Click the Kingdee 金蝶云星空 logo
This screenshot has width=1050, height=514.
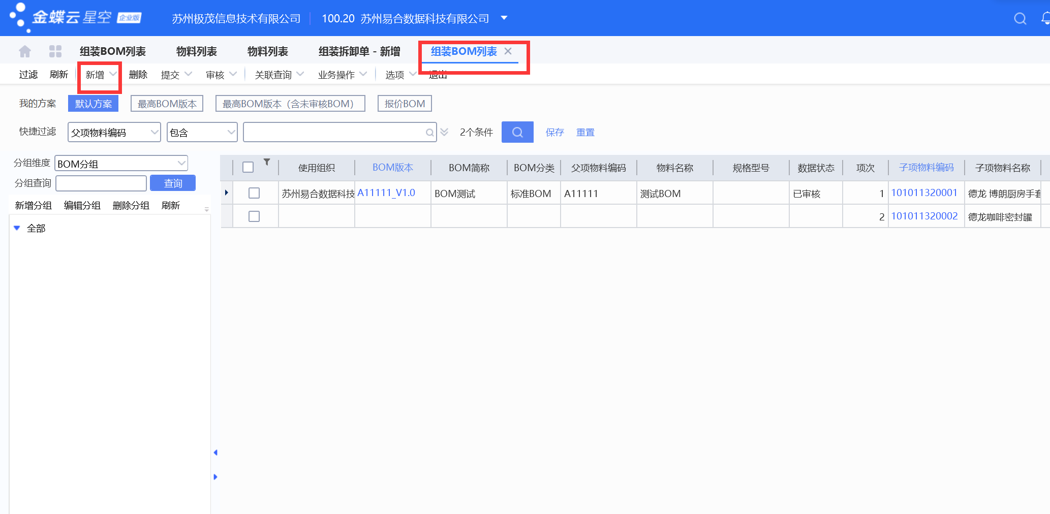75,17
